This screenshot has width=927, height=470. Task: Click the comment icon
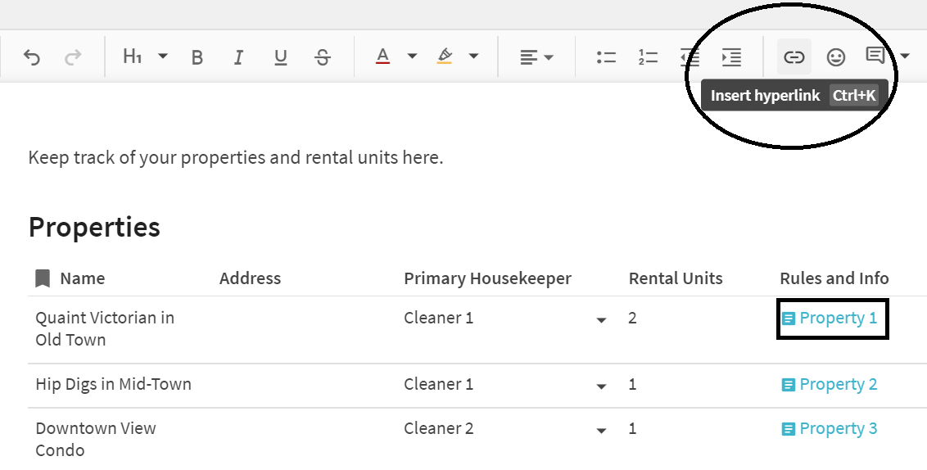(875, 56)
